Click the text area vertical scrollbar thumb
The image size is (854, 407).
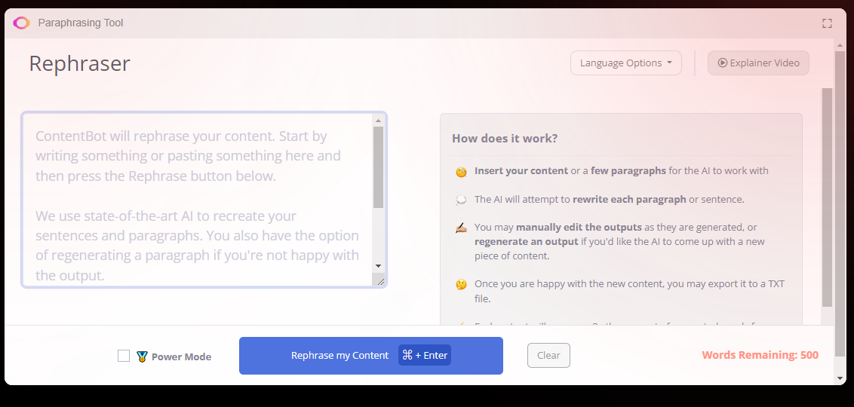coord(378,167)
